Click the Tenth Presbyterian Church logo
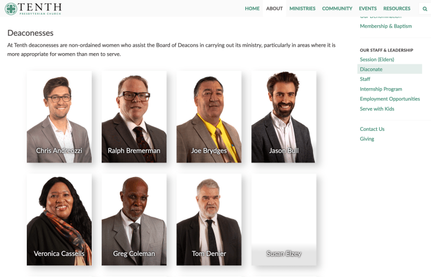The image size is (431, 277). click(33, 9)
